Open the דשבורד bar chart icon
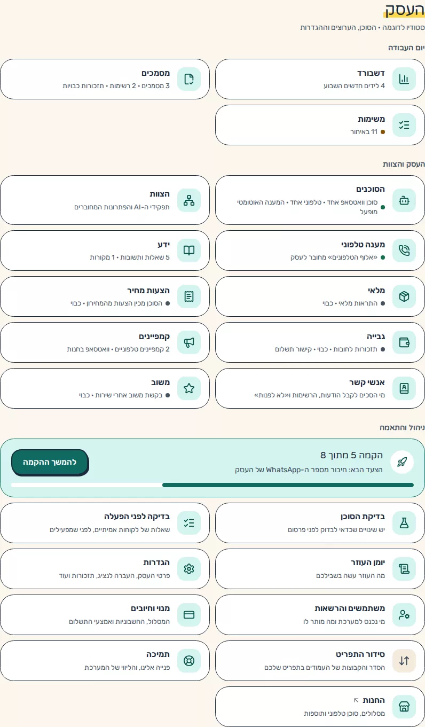The image size is (425, 727). pos(404,79)
